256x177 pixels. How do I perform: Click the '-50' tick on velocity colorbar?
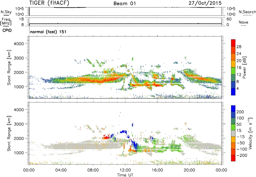tap(241, 143)
